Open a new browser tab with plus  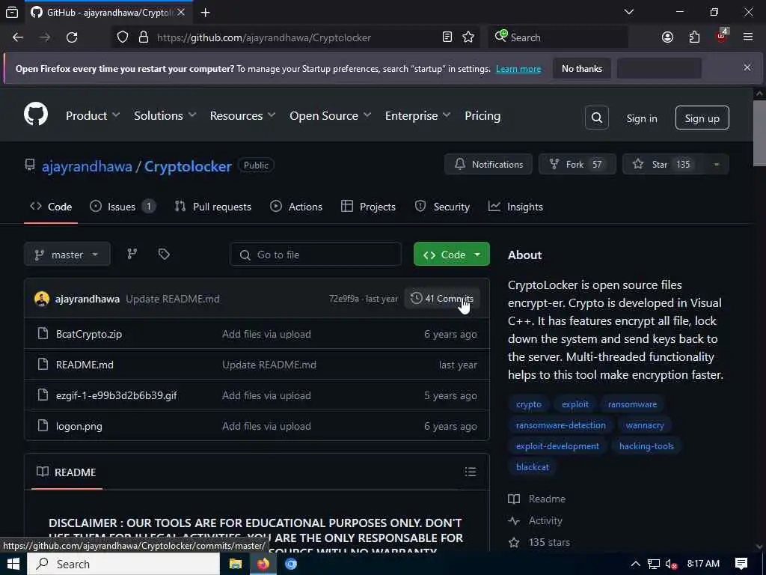(x=205, y=13)
